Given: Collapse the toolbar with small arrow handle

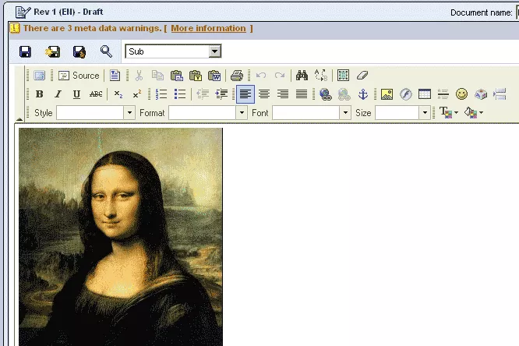Looking at the screenshot, I should [x=19, y=119].
